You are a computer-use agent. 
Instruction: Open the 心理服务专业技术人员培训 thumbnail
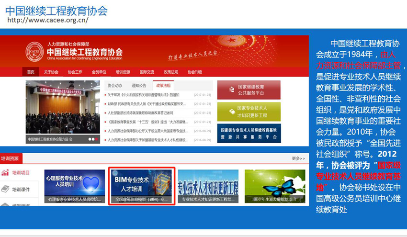pyautogui.click(x=75, y=186)
